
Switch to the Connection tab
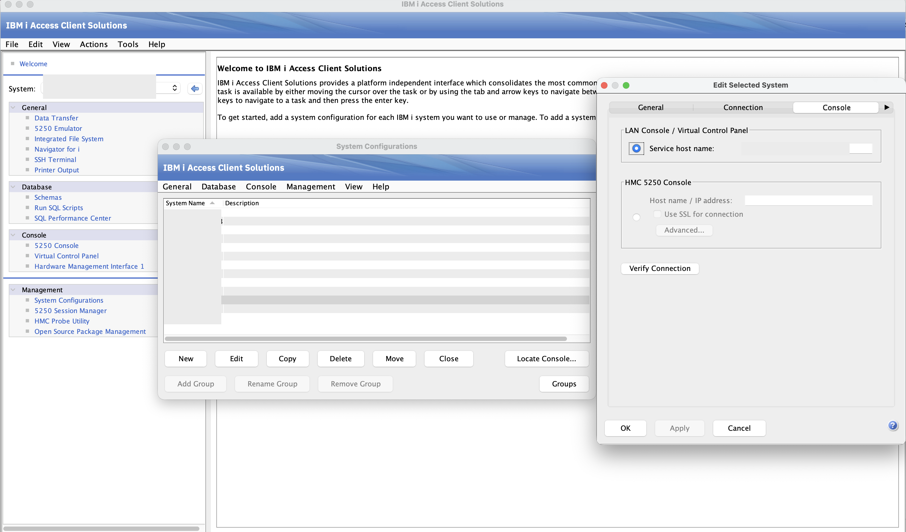click(x=743, y=107)
